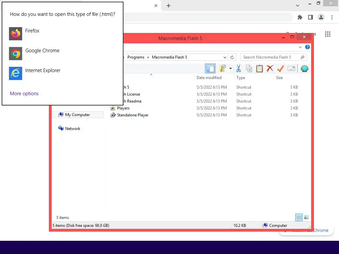Toggle the navigation pane layout button
339x254 pixels.
tap(210, 69)
